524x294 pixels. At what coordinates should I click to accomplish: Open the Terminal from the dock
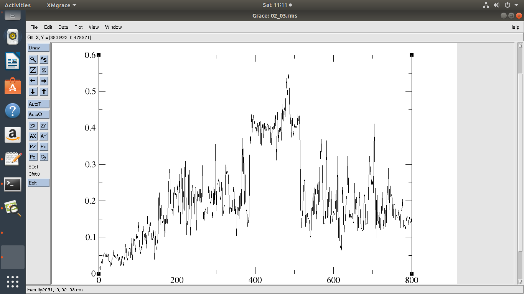click(x=13, y=185)
